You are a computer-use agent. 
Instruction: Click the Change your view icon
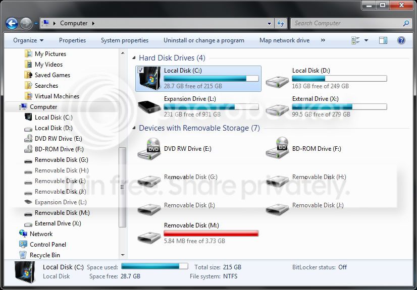(355, 40)
